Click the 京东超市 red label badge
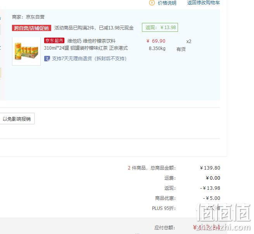This screenshot has width=254, height=234. [54, 40]
